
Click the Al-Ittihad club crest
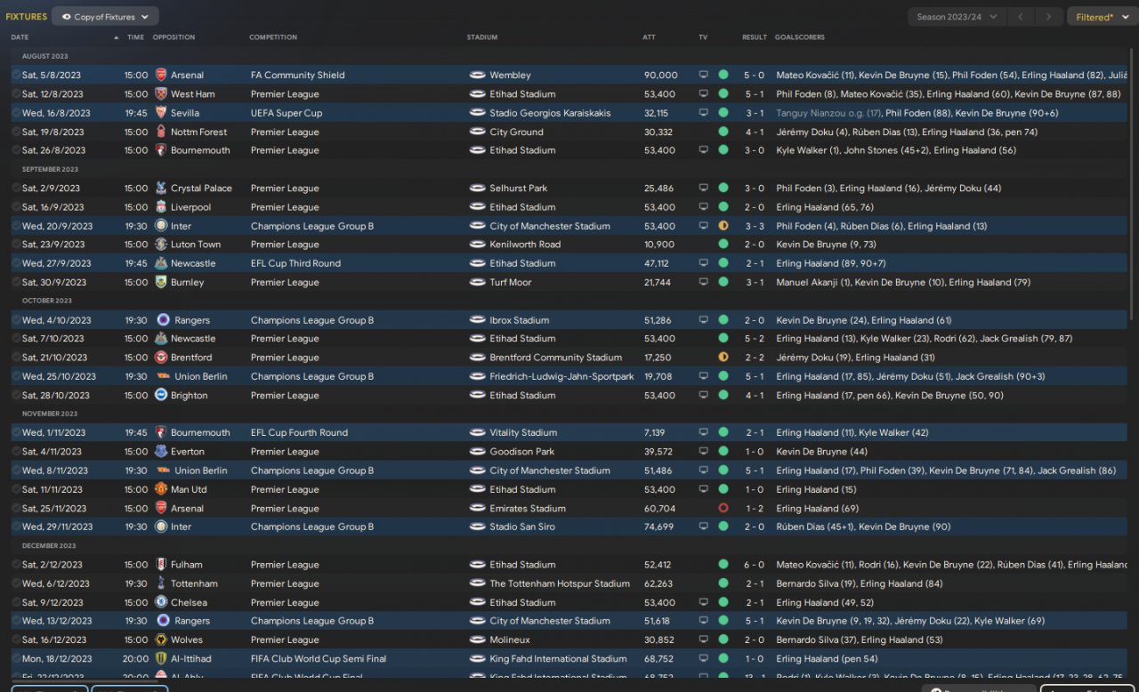pos(161,659)
